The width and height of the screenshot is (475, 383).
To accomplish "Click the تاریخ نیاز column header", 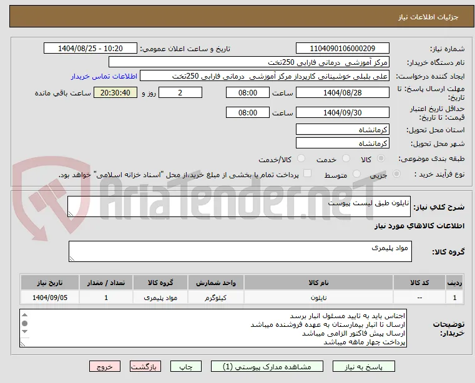I will click(50, 283).
